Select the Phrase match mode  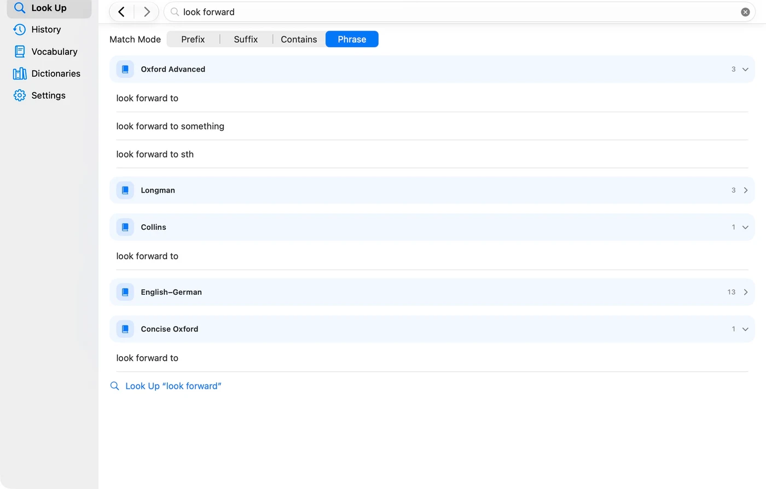[x=352, y=39]
